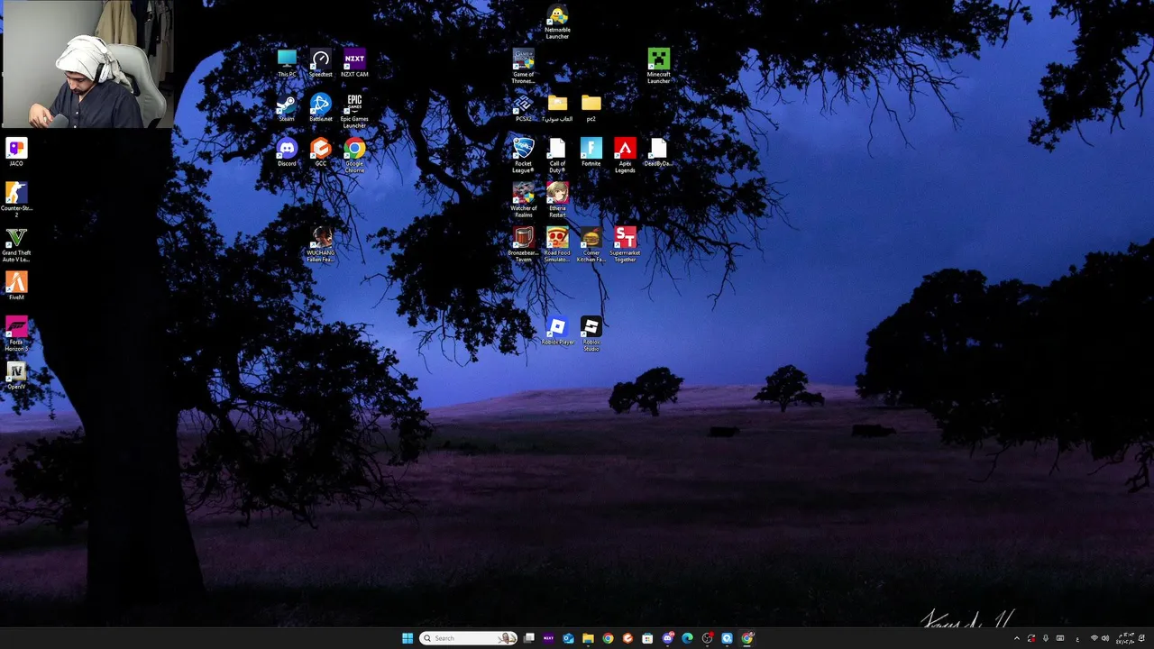The width and height of the screenshot is (1154, 649).
Task: Open the volume speaker tray icon
Action: click(x=1105, y=638)
